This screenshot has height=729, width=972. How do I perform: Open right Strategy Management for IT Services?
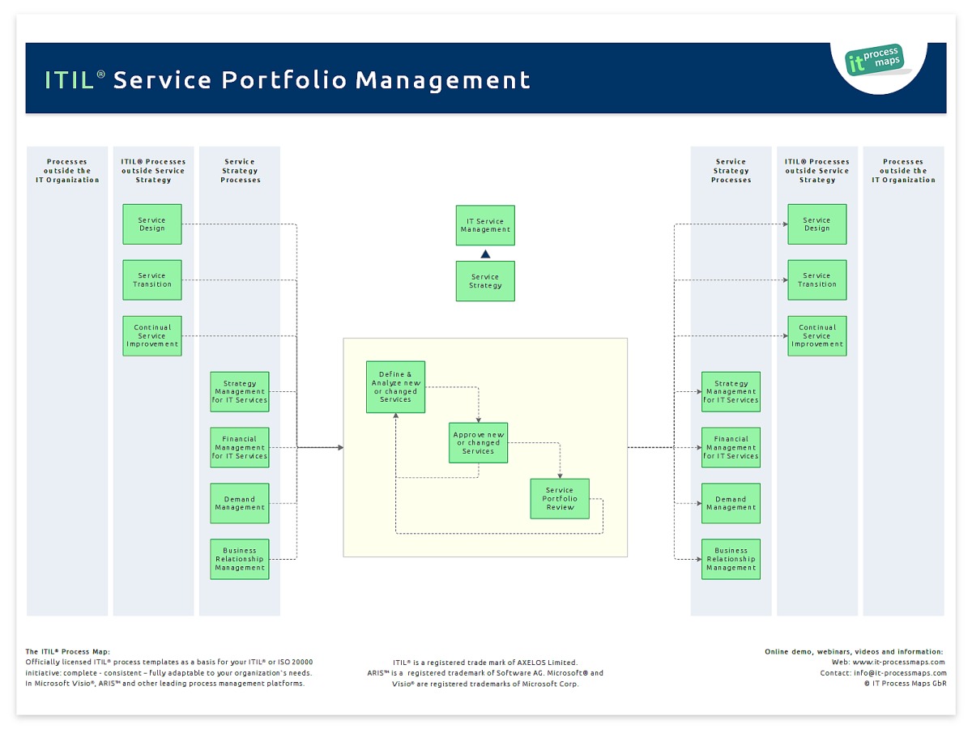731,392
